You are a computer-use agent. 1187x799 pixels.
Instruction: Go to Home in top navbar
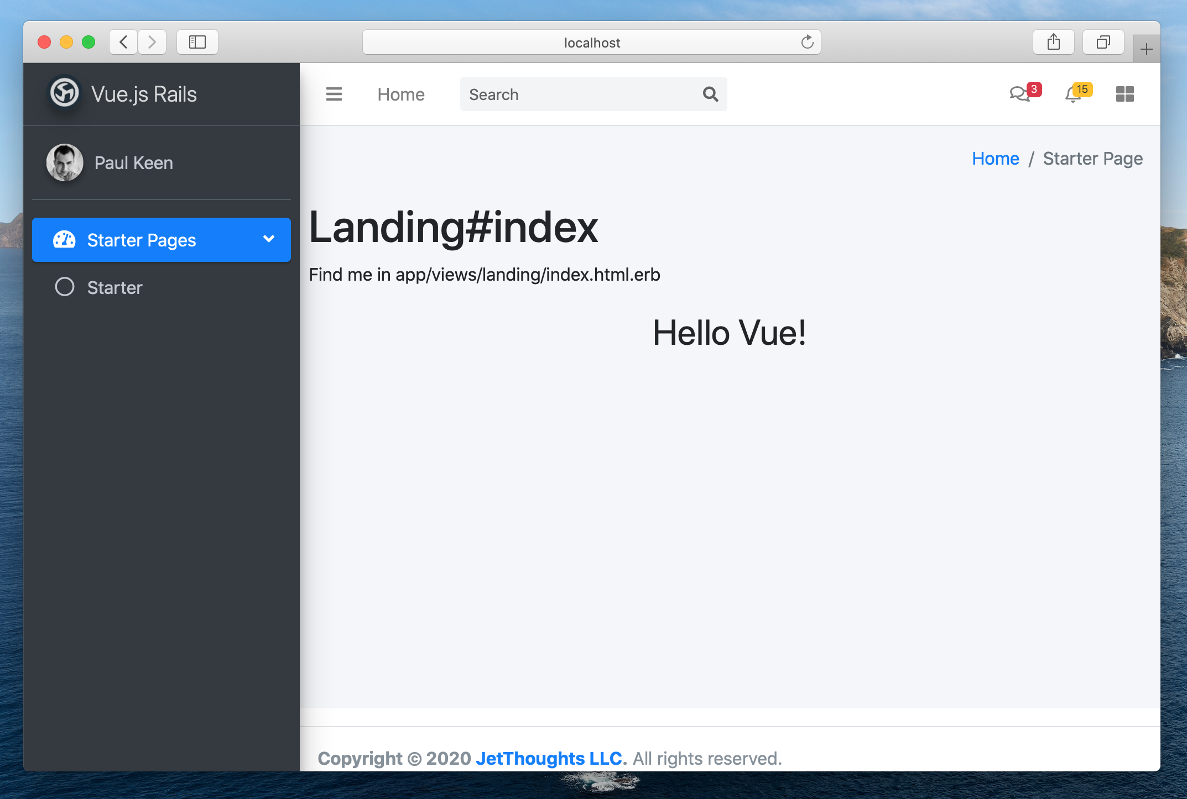[x=401, y=94]
